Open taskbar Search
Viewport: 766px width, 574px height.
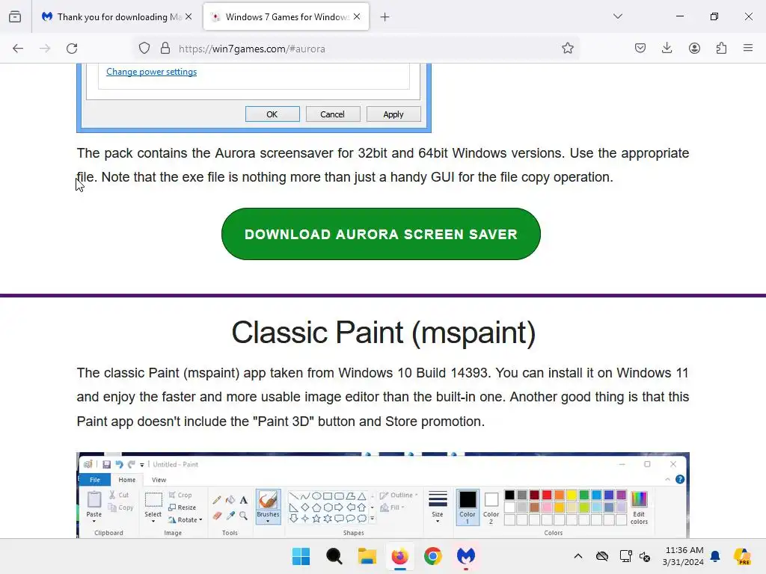(x=334, y=556)
